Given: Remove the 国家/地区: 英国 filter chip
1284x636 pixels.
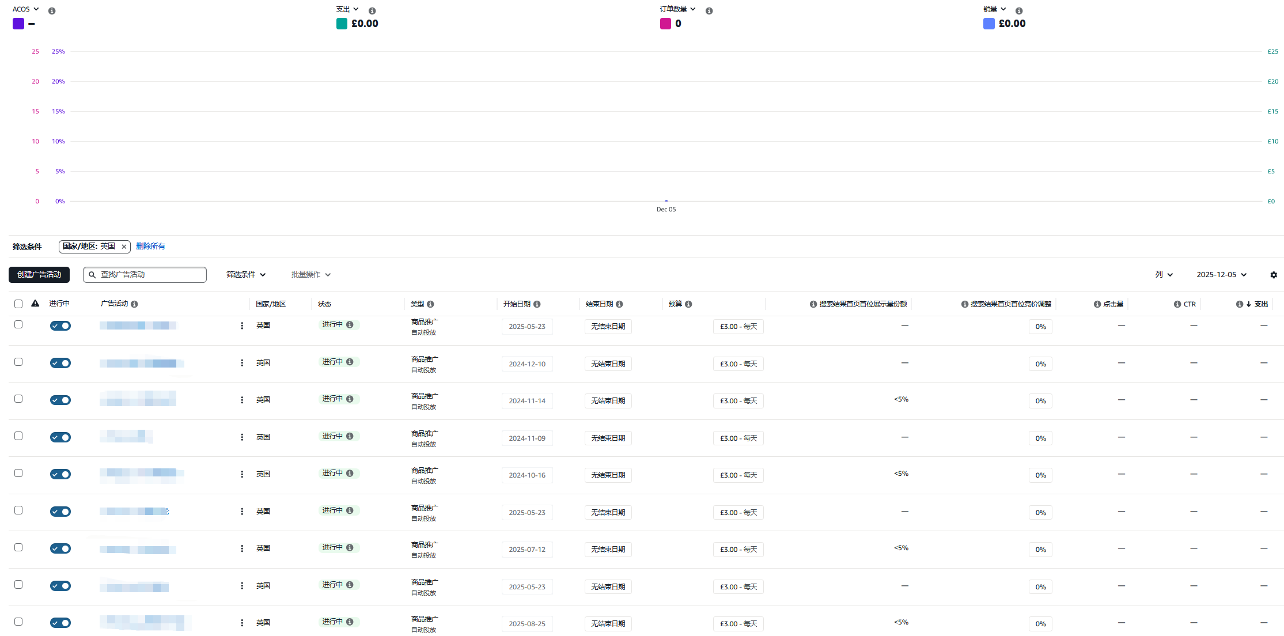Looking at the screenshot, I should tap(124, 247).
